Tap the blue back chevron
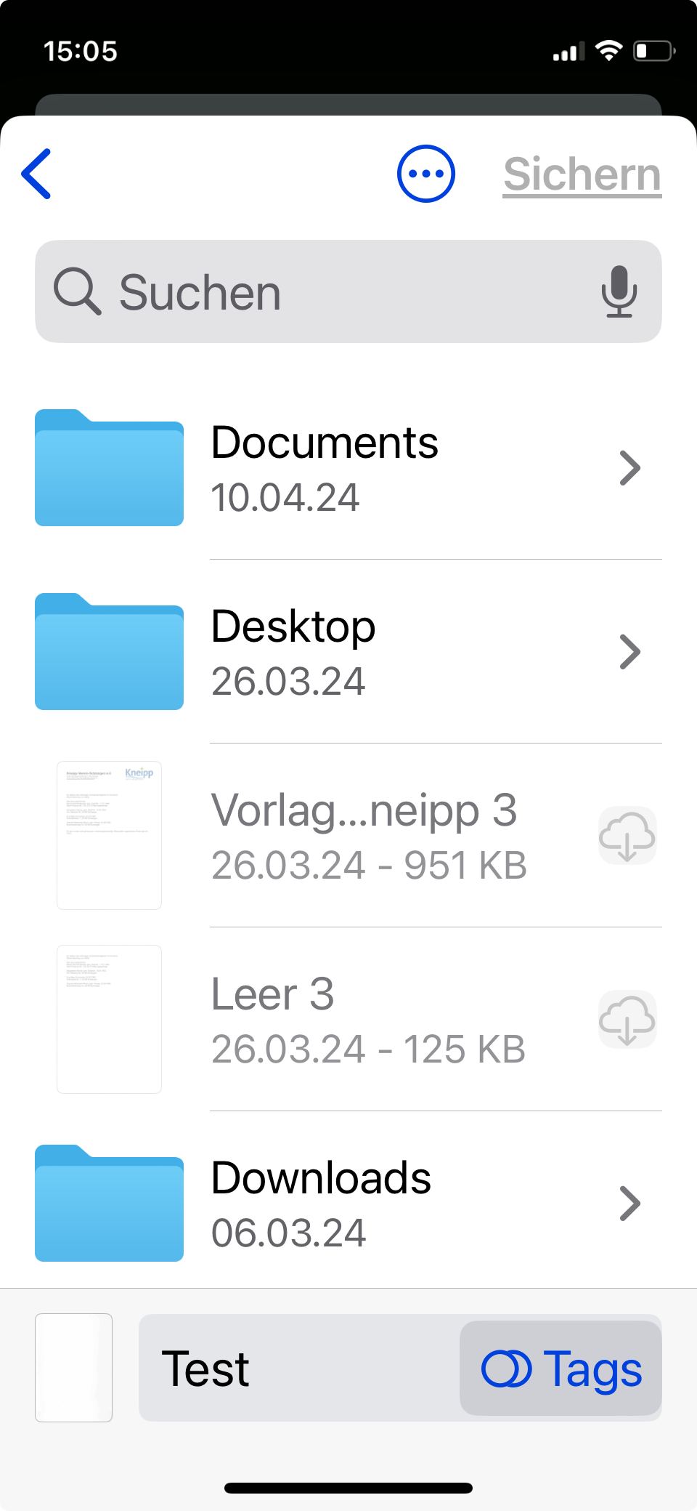 [x=37, y=174]
